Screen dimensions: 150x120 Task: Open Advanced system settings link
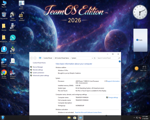[x=41, y=75]
